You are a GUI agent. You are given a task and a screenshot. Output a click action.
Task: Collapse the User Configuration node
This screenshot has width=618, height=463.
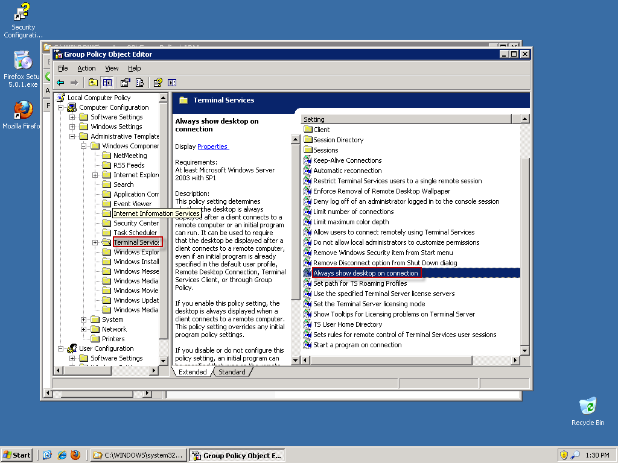[60, 349]
